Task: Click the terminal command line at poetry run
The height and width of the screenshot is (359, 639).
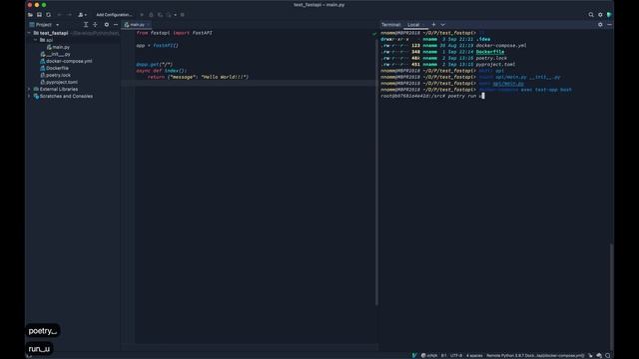Action: tap(432, 96)
